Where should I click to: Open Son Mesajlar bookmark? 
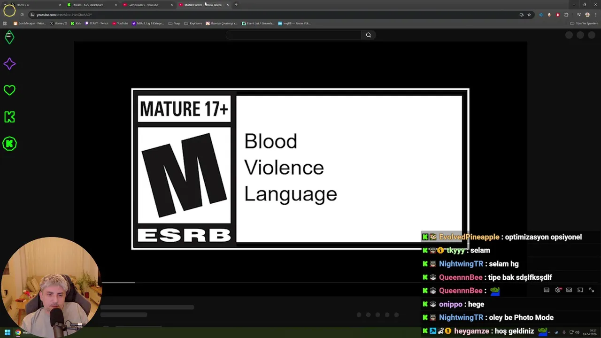pos(30,23)
